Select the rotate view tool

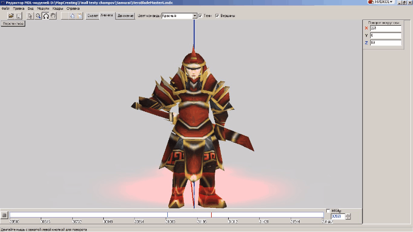[45, 16]
